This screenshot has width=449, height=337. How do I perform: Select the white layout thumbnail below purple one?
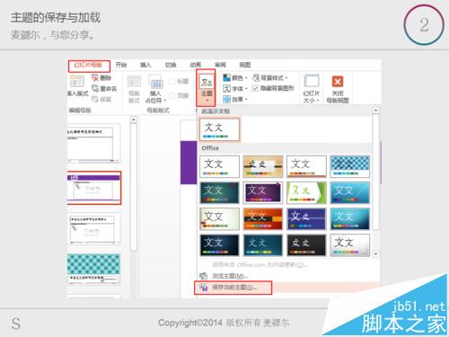click(x=94, y=229)
